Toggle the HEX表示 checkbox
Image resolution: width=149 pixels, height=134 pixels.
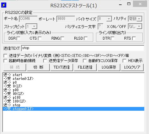pos(124,61)
